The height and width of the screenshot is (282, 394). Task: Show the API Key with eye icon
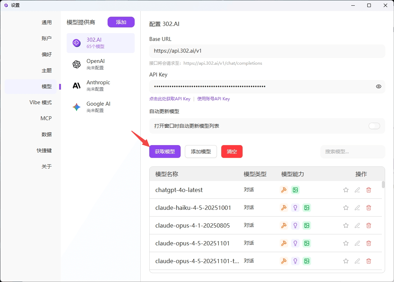(378, 86)
